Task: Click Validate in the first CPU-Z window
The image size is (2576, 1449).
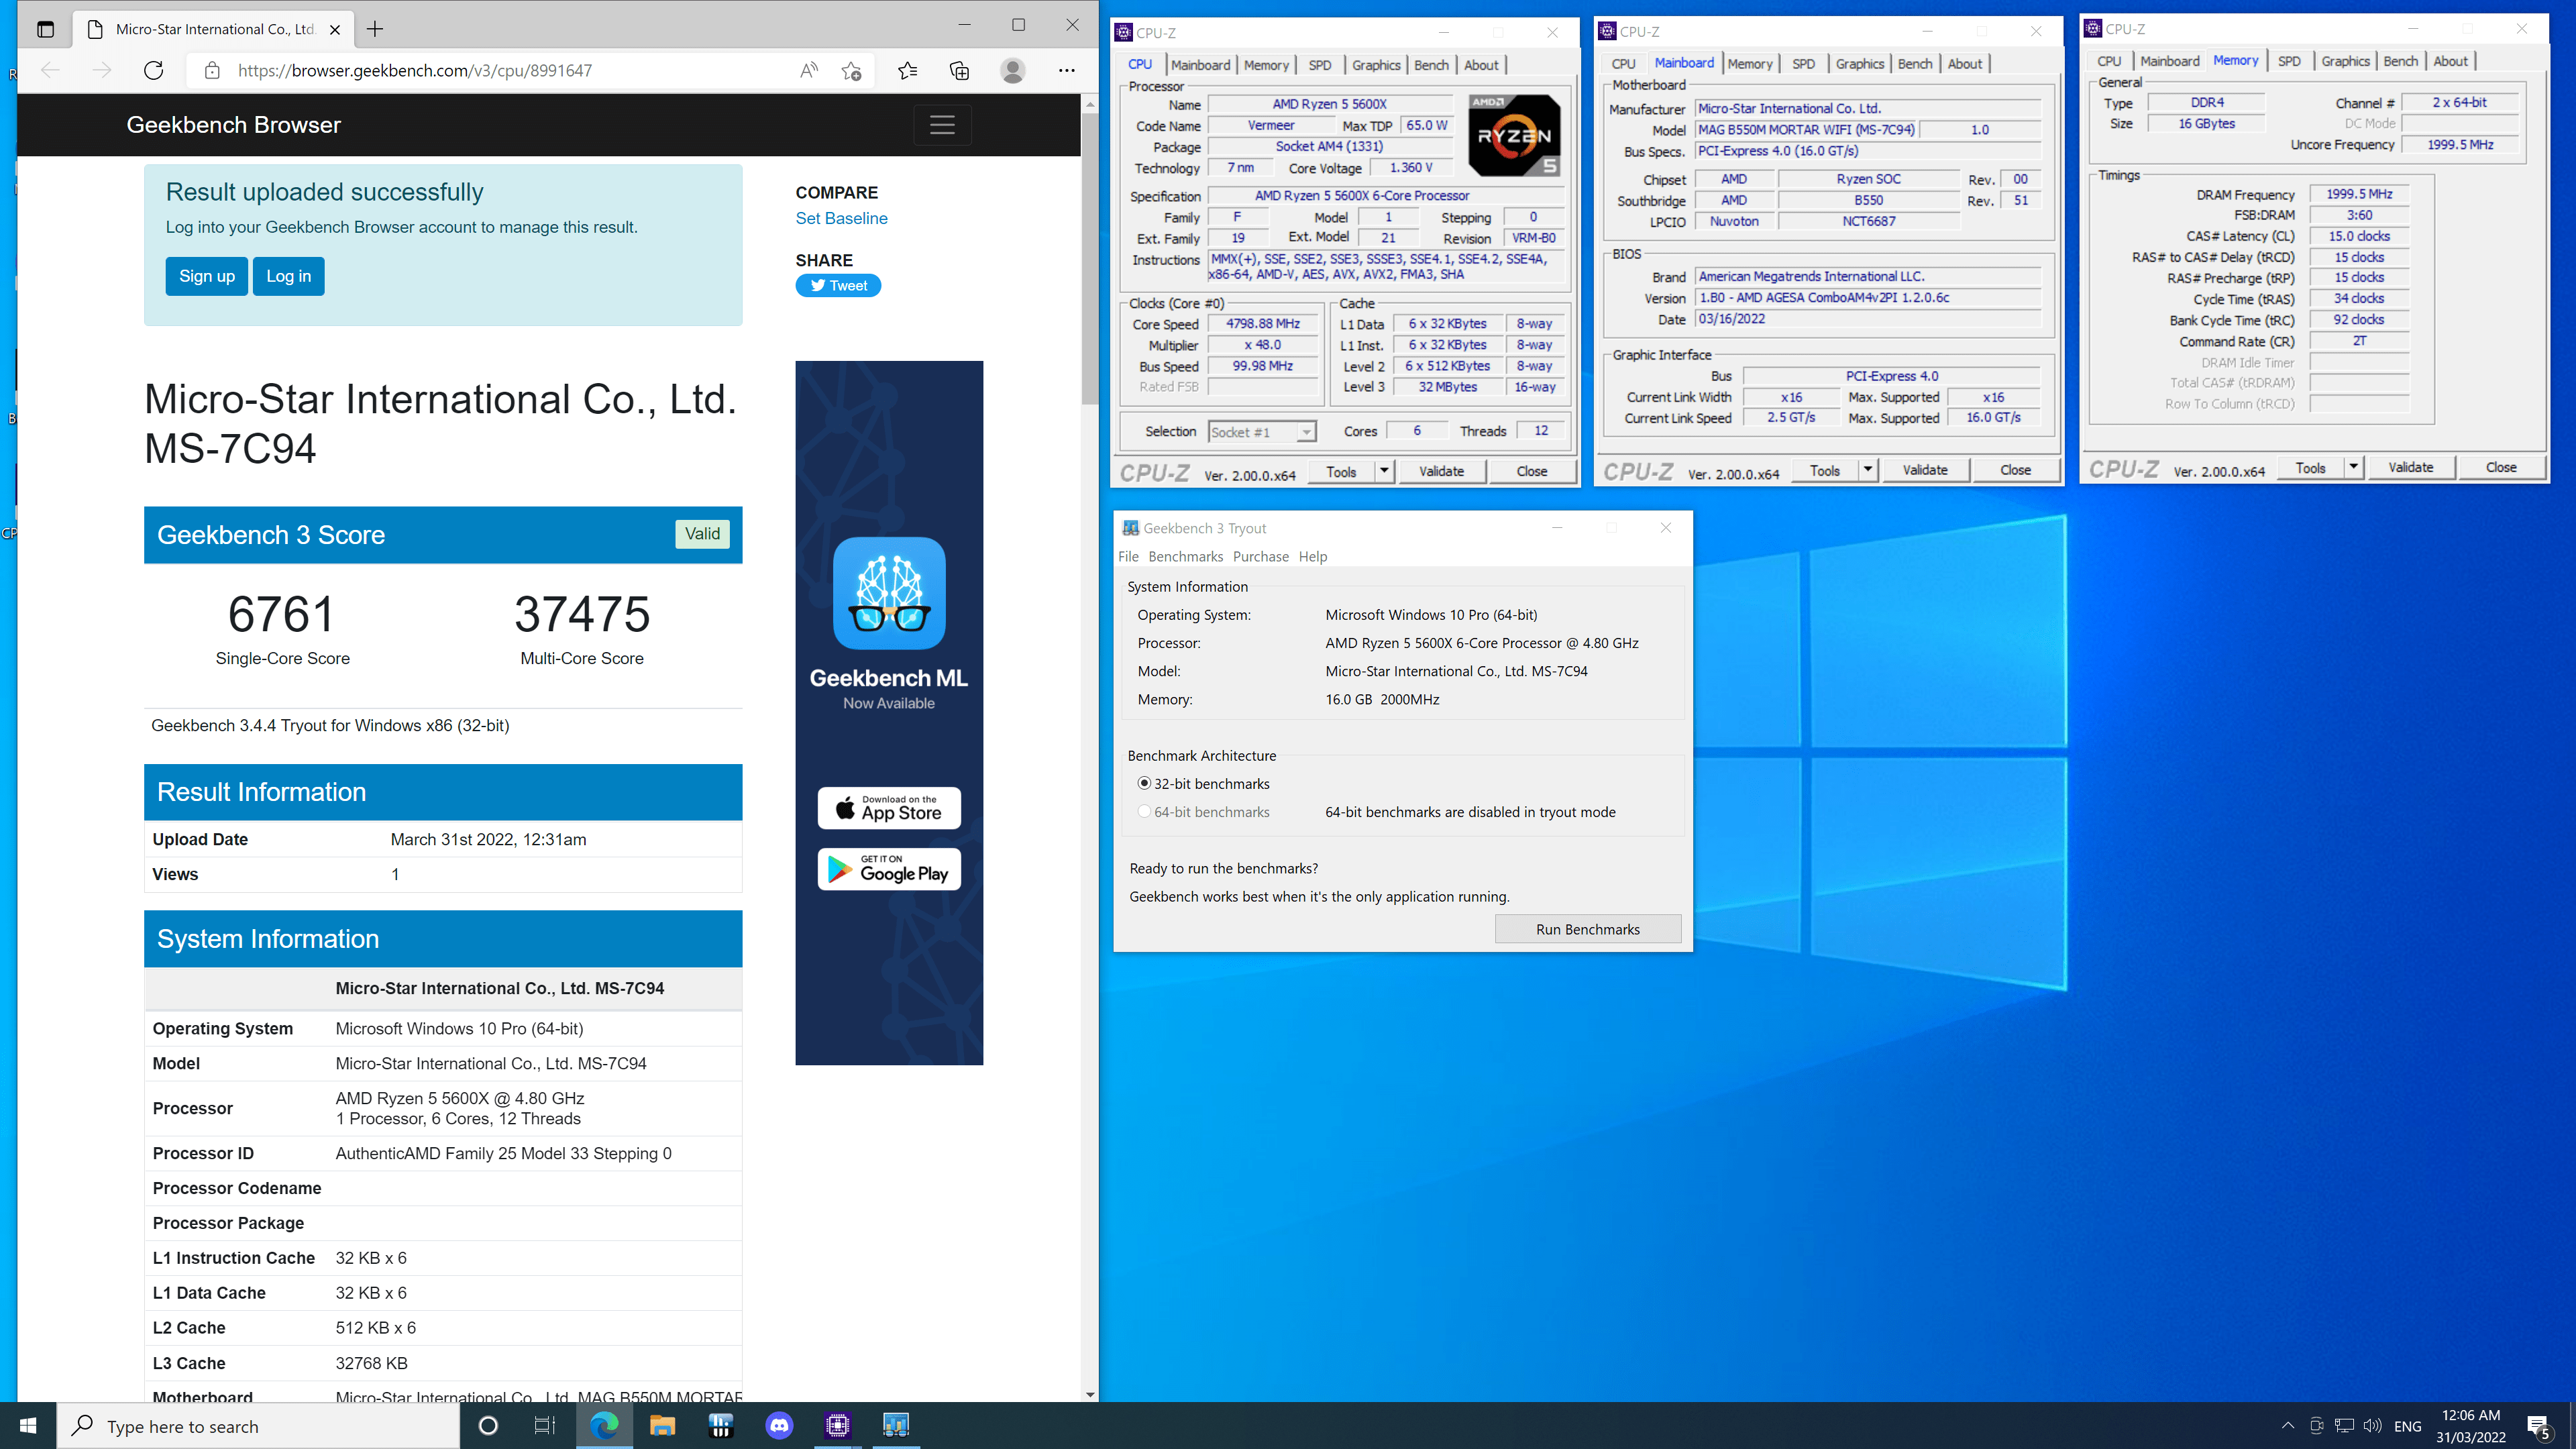Action: [1441, 471]
